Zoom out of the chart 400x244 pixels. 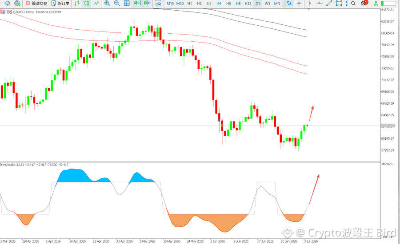click(117, 3)
